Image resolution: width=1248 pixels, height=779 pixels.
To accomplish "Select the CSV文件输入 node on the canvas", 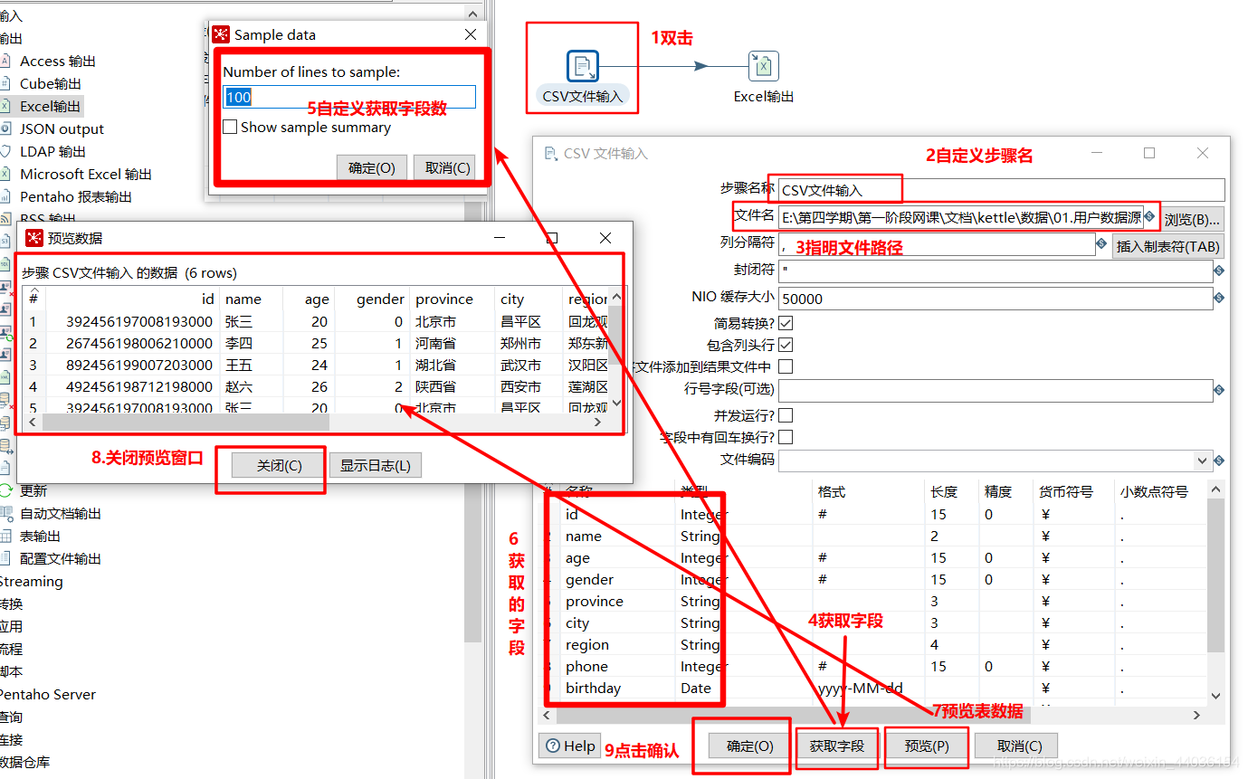I will point(582,66).
